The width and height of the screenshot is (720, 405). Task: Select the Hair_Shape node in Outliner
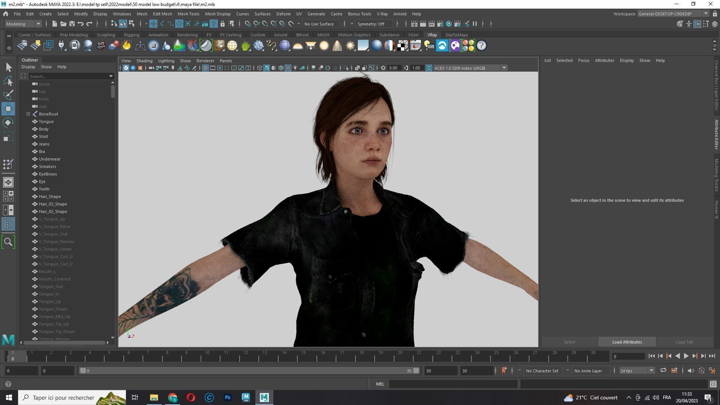49,196
